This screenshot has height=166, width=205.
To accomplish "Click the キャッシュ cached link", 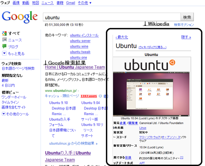I will click(52, 96).
